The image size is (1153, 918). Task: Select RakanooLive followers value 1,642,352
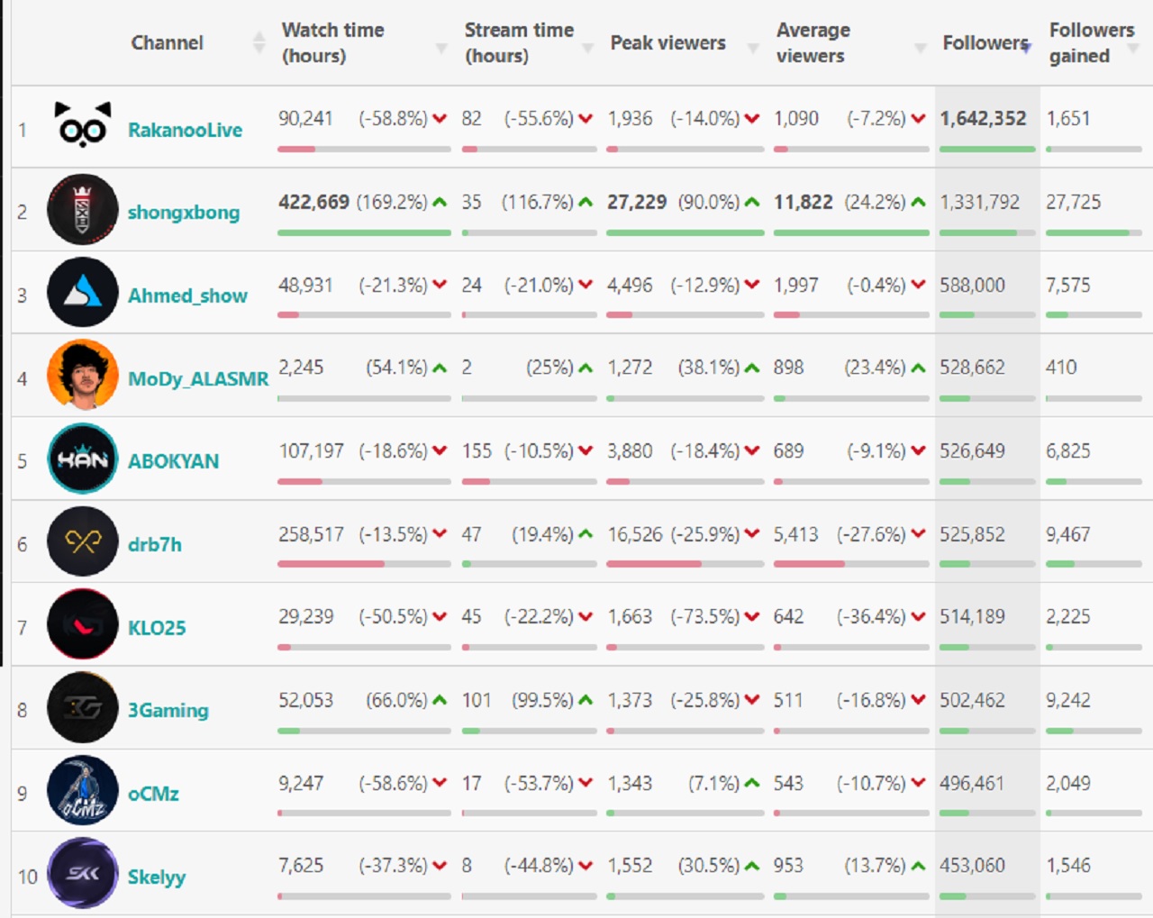point(983,119)
